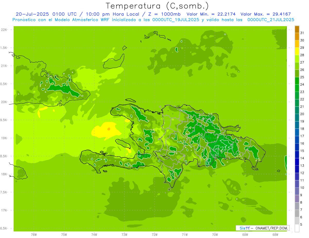This screenshot has width=309, height=238.
Task: Click the "1.5N" latitude tick label
Action: click(4, 48)
